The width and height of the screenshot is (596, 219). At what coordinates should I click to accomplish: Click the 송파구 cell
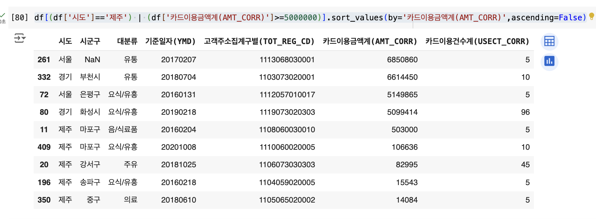click(x=90, y=182)
